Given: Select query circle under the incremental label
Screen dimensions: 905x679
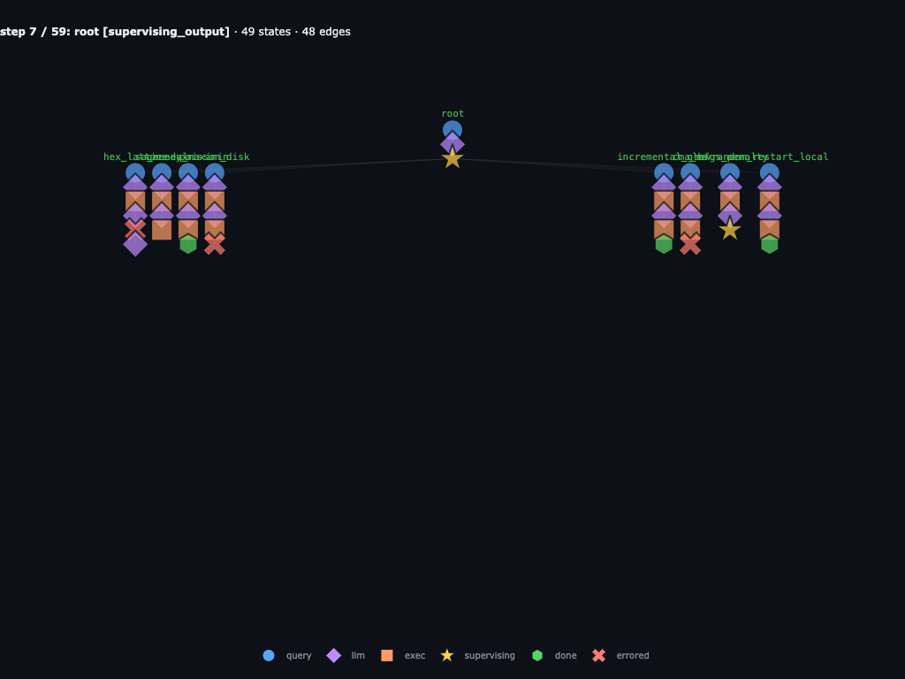Looking at the screenshot, I should [x=664, y=172].
